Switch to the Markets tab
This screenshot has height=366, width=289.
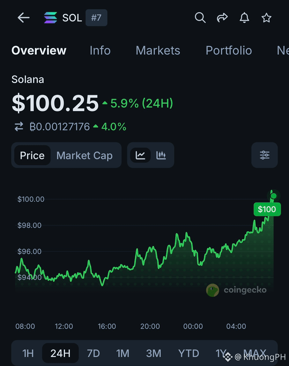pyautogui.click(x=158, y=50)
